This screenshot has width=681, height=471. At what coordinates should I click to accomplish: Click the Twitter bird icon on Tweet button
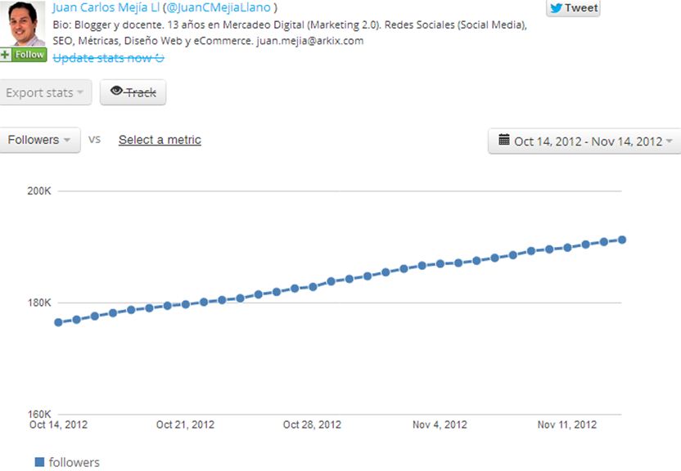click(557, 7)
